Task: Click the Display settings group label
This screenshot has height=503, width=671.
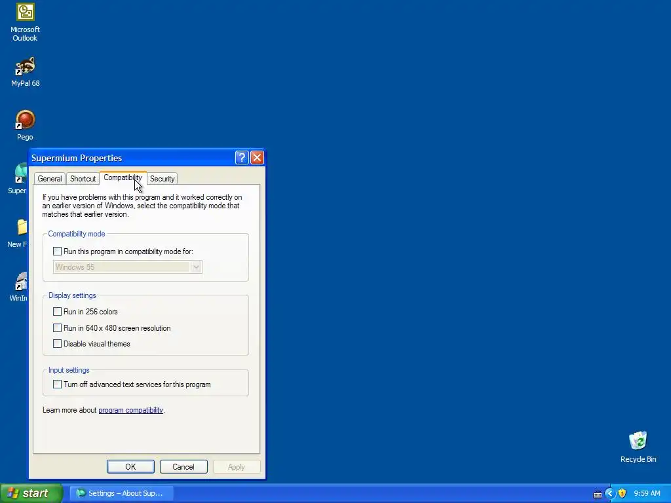Action: click(x=72, y=295)
